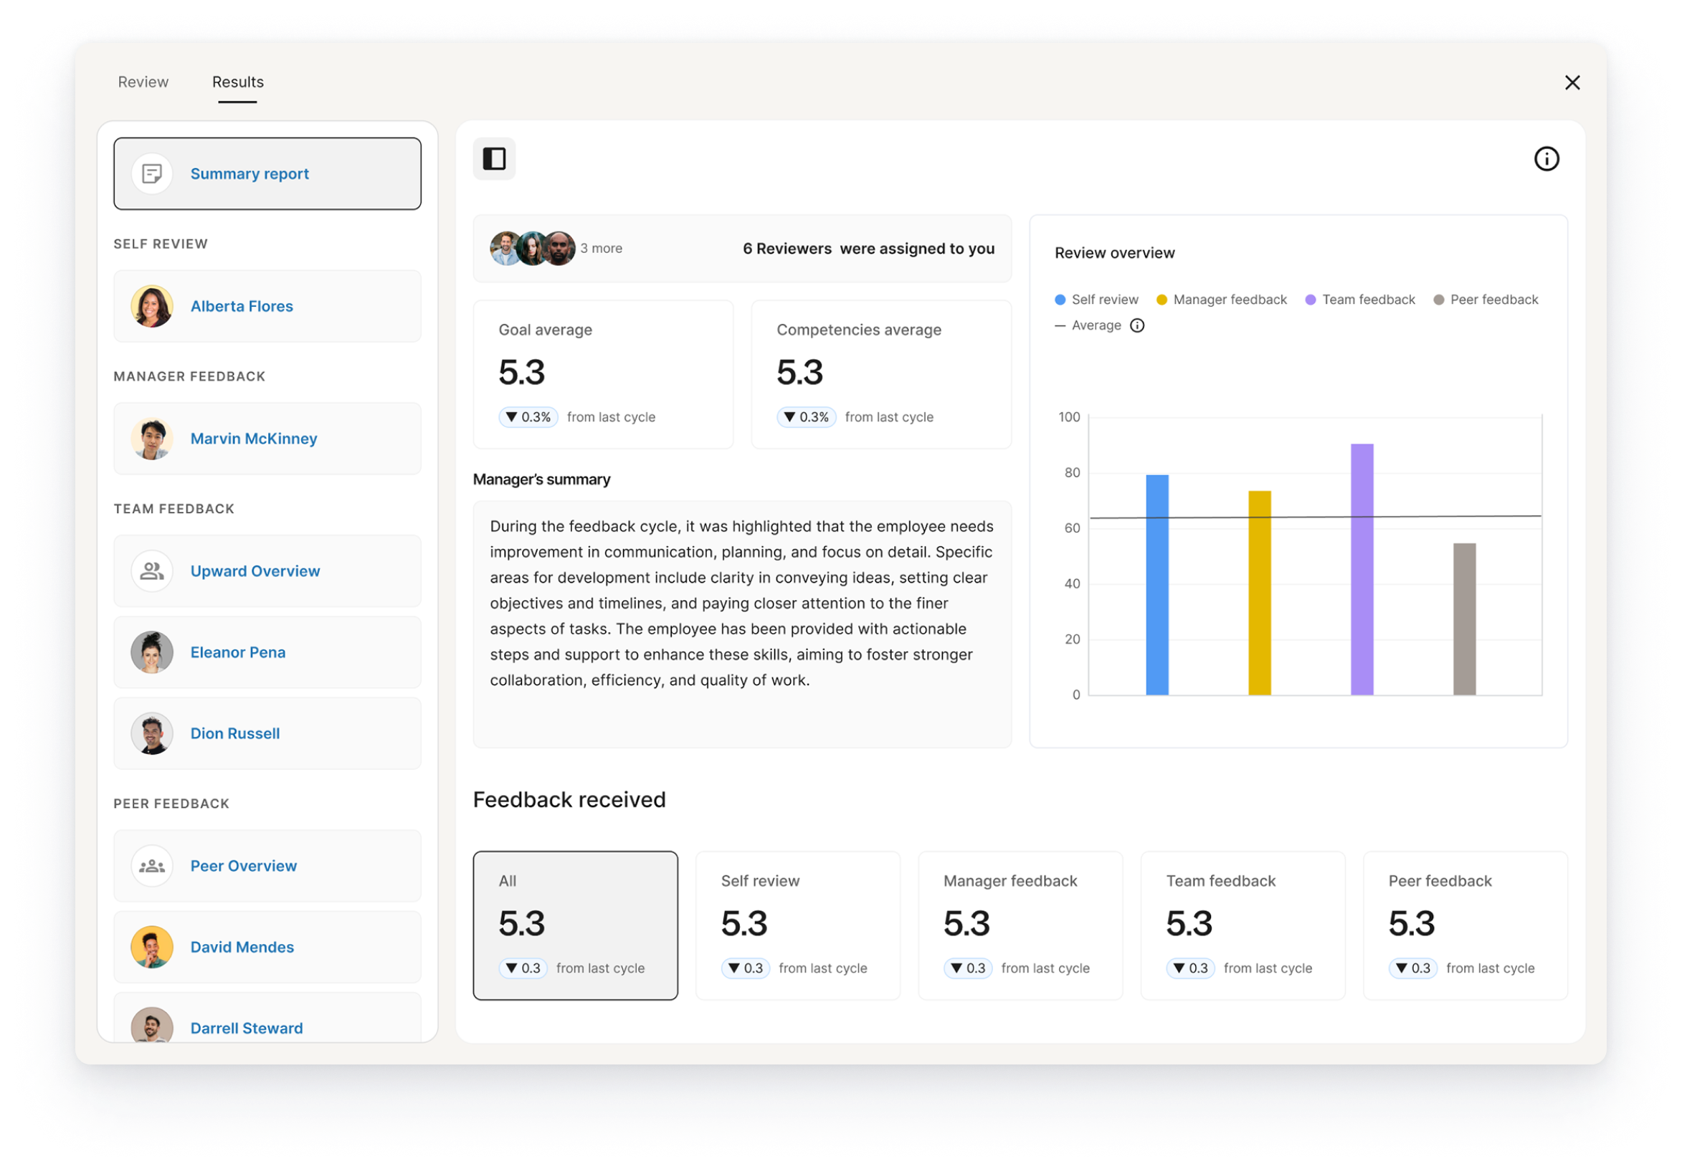Open Darrell Steward's peer feedback

pos(246,1028)
